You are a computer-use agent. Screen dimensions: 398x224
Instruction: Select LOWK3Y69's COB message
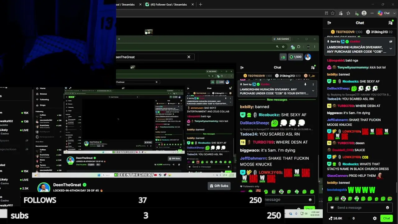click(x=348, y=157)
